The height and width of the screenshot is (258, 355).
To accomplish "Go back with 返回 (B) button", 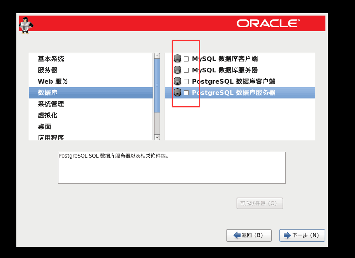I will pyautogui.click(x=249, y=235).
